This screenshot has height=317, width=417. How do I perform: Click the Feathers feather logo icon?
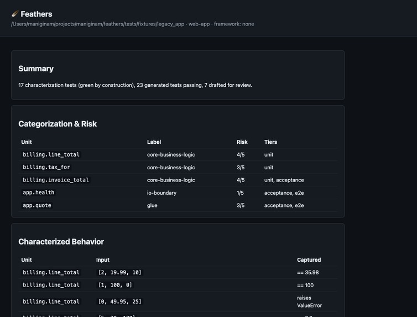15,14
